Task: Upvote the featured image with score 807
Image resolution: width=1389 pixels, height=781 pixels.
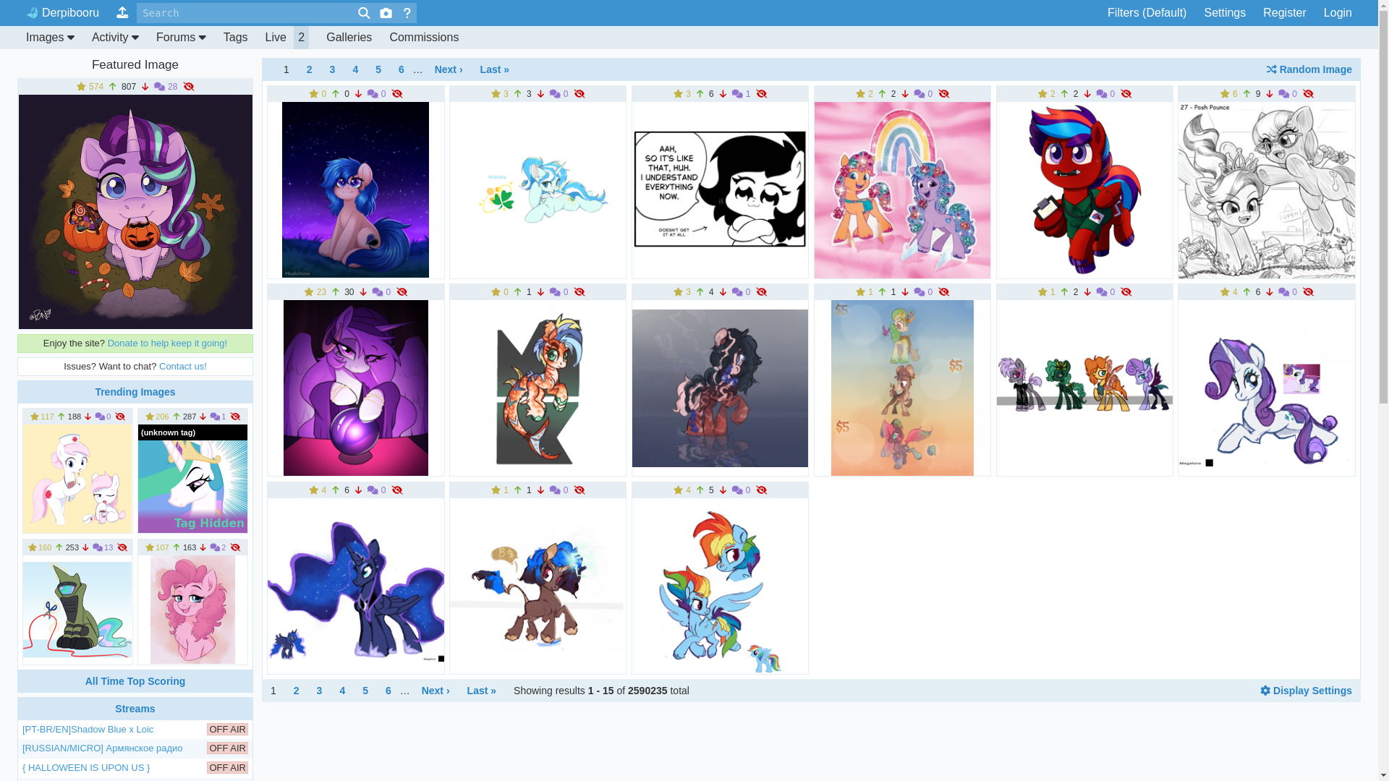Action: (x=113, y=87)
